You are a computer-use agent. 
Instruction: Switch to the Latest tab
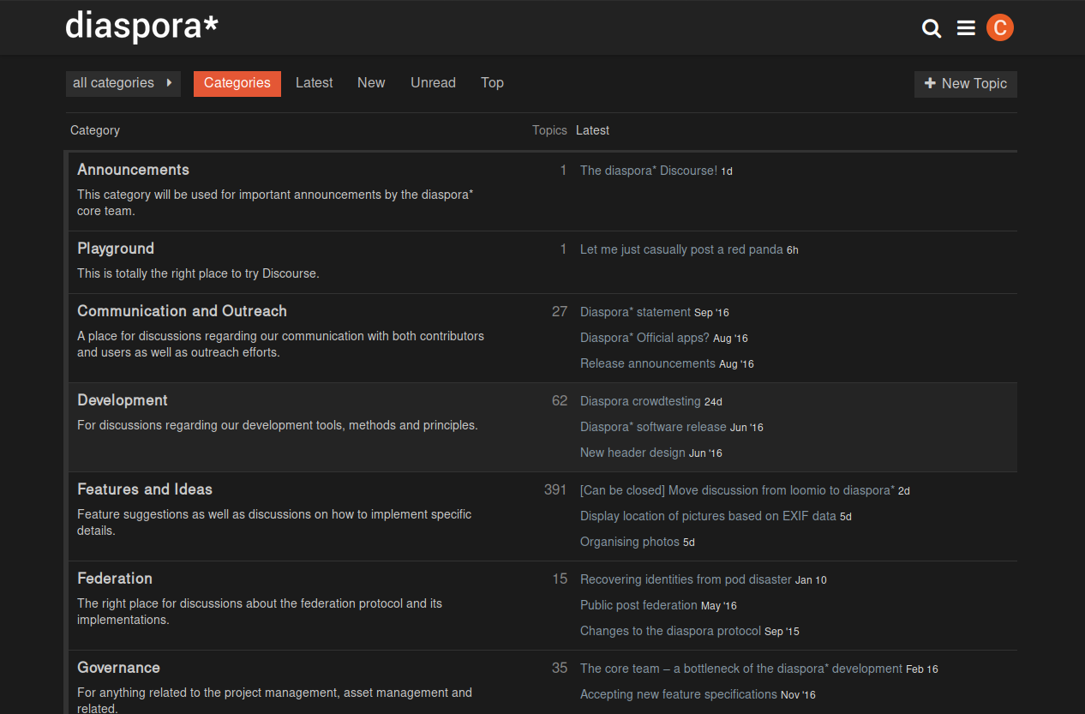pos(314,83)
